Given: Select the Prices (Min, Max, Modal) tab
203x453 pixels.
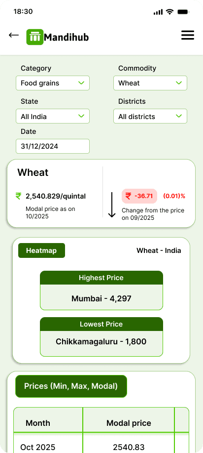Looking at the screenshot, I should pos(71,386).
